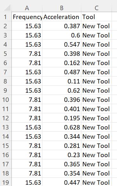This screenshot has height=186, width=117.
Task: Click the Select All corner triangle
Action: pos(7,8)
